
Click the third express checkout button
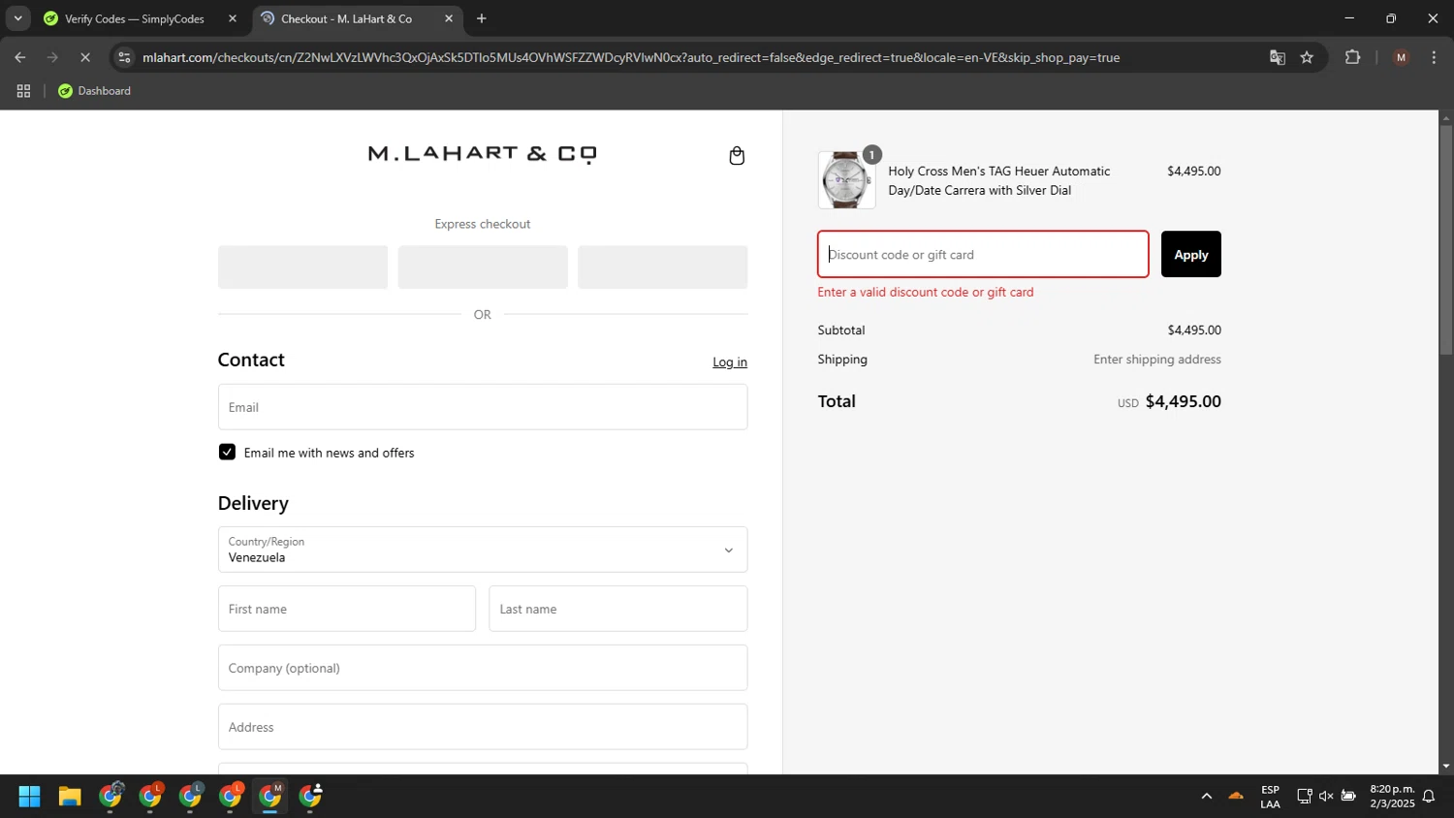[x=662, y=267]
